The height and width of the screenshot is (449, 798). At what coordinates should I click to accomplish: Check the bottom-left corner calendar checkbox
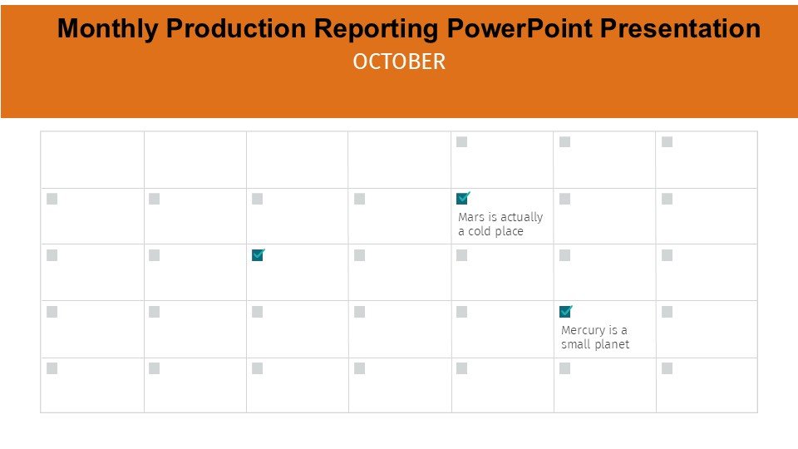[52, 368]
